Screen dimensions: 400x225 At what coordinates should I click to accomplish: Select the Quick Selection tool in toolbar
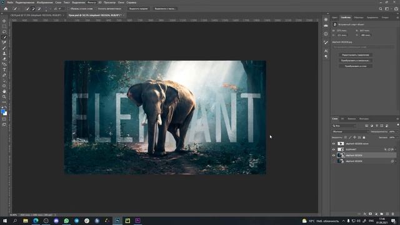4,37
